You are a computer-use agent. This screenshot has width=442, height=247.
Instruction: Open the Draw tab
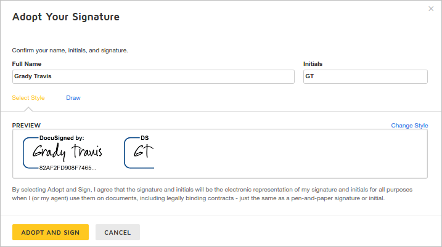coord(73,98)
